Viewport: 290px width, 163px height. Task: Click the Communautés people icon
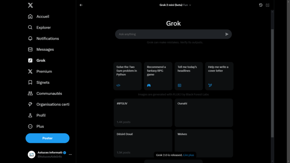30,93
